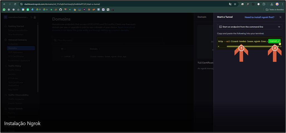Copy domain ID ending ixPCUC

[x=73, y=57]
